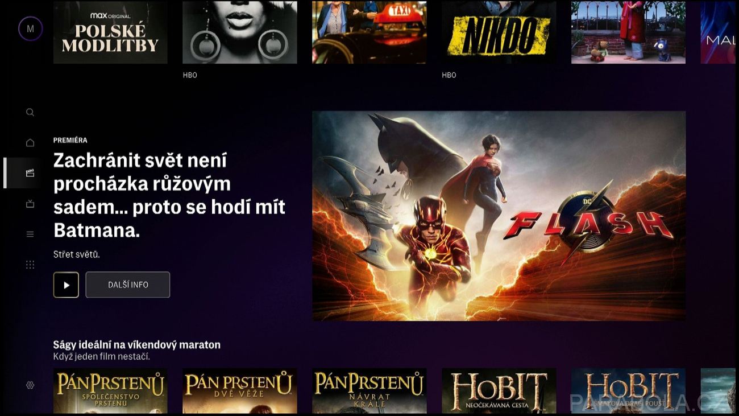Open the TV series sidebar icon
Screen dimensions: 739x416
click(30, 204)
